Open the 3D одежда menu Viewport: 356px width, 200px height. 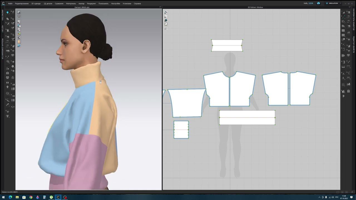click(x=36, y=4)
